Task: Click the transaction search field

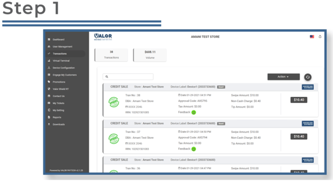Action: pos(128,76)
